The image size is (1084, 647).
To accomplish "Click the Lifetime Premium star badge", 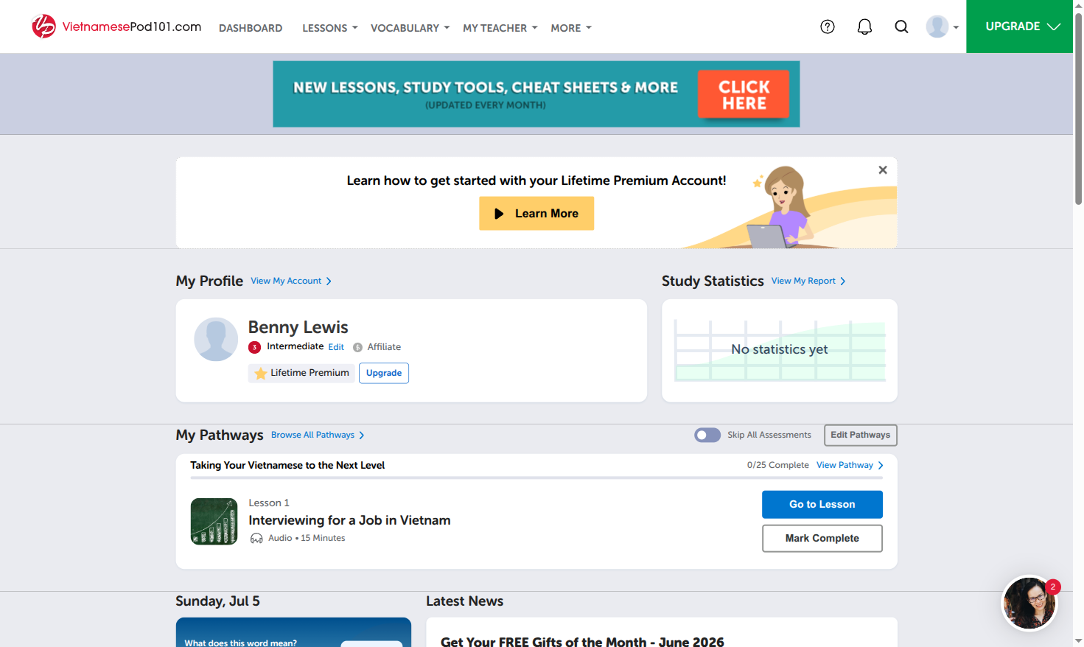I will 301,373.
